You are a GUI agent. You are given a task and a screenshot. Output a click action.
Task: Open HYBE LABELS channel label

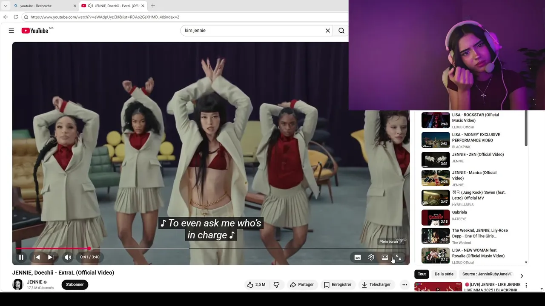pos(463,205)
